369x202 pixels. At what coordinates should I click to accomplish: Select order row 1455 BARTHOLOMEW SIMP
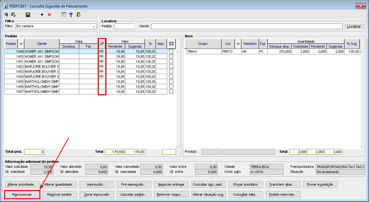tap(86, 82)
